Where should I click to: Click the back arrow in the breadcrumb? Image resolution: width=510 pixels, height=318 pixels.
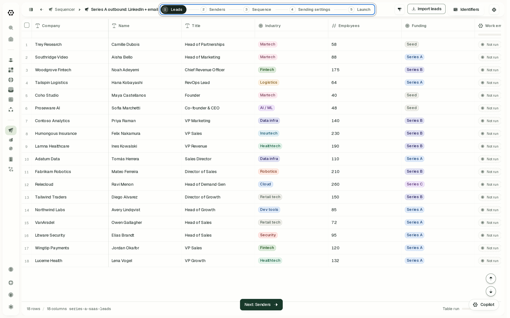41,10
